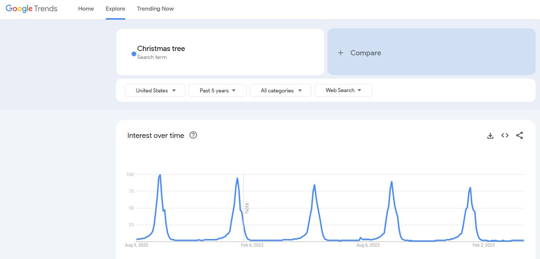
Task: Click the Google Trends logo
Action: [31, 8]
